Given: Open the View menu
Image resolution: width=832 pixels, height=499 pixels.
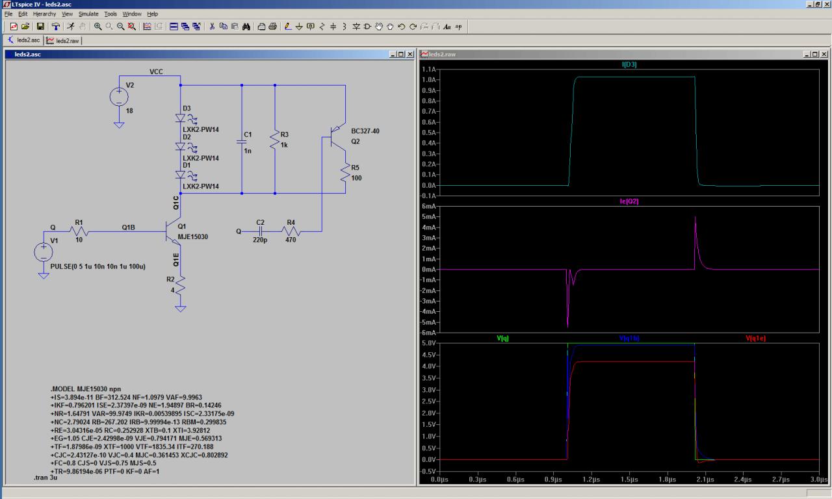Looking at the screenshot, I should pyautogui.click(x=68, y=14).
